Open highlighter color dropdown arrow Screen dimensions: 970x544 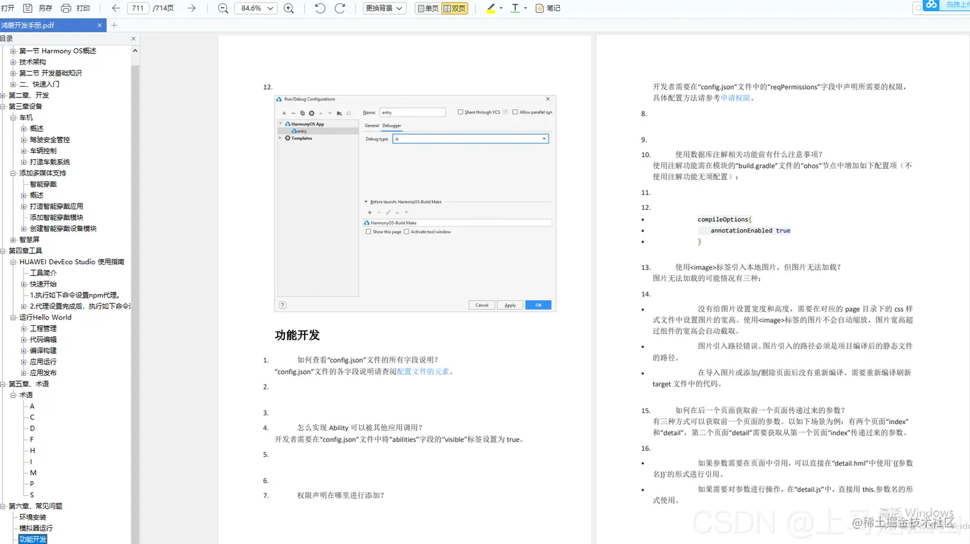[x=502, y=8]
